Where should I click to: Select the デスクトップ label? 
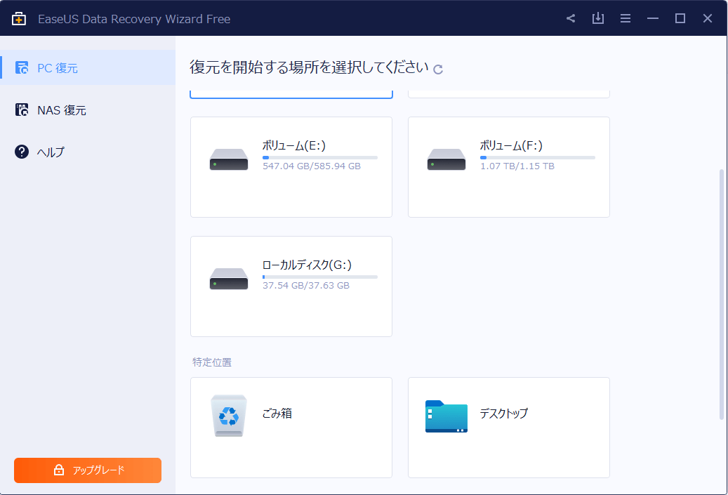click(x=504, y=414)
